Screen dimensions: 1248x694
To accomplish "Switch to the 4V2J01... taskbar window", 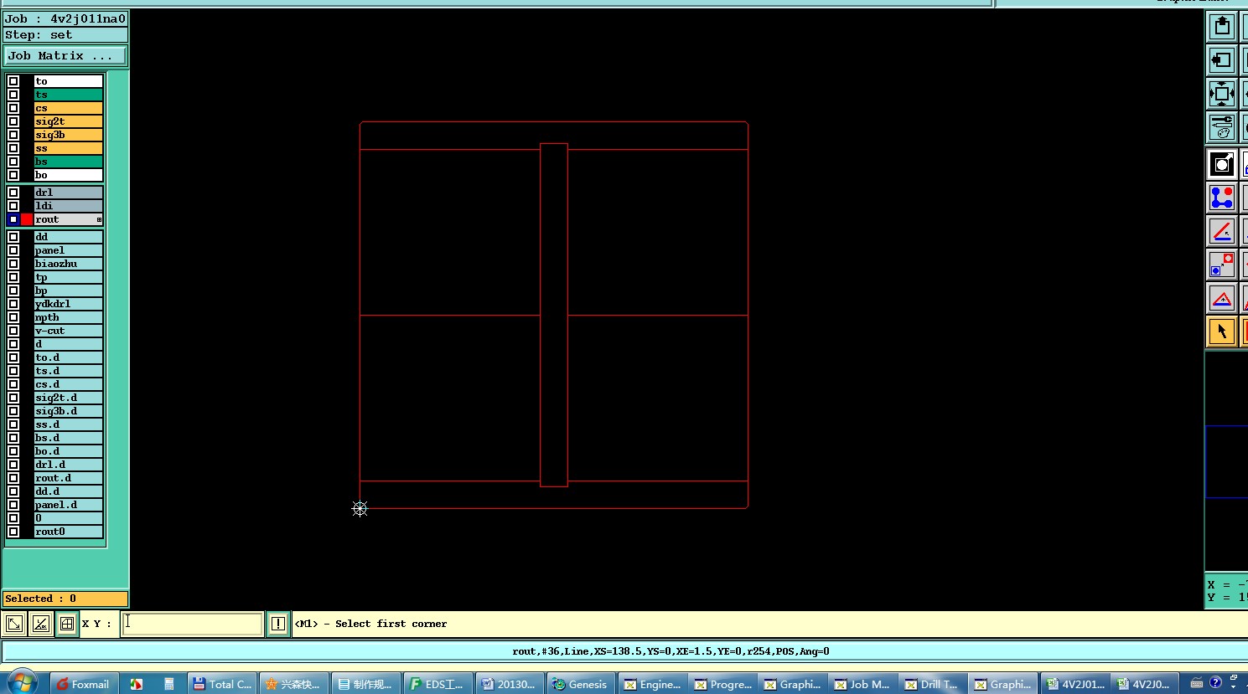I will [1075, 684].
